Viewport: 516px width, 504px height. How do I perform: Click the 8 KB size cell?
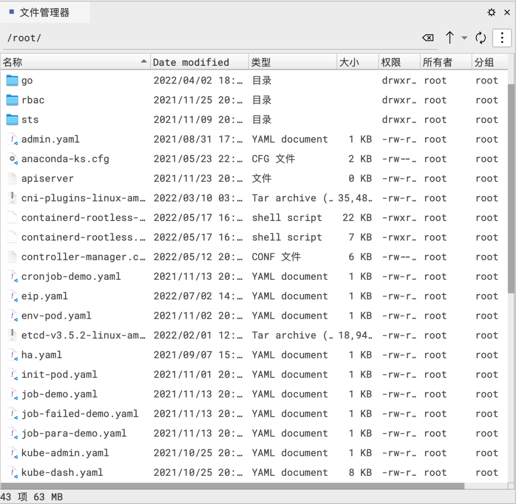point(360,472)
